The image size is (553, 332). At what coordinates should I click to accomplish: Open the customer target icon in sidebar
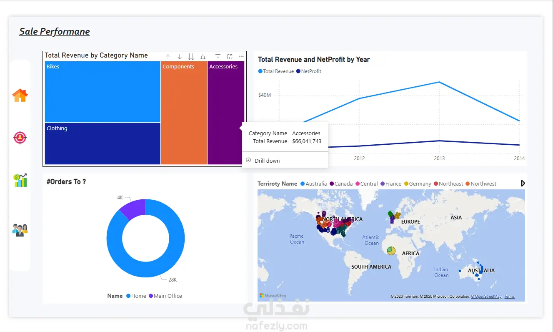click(20, 137)
